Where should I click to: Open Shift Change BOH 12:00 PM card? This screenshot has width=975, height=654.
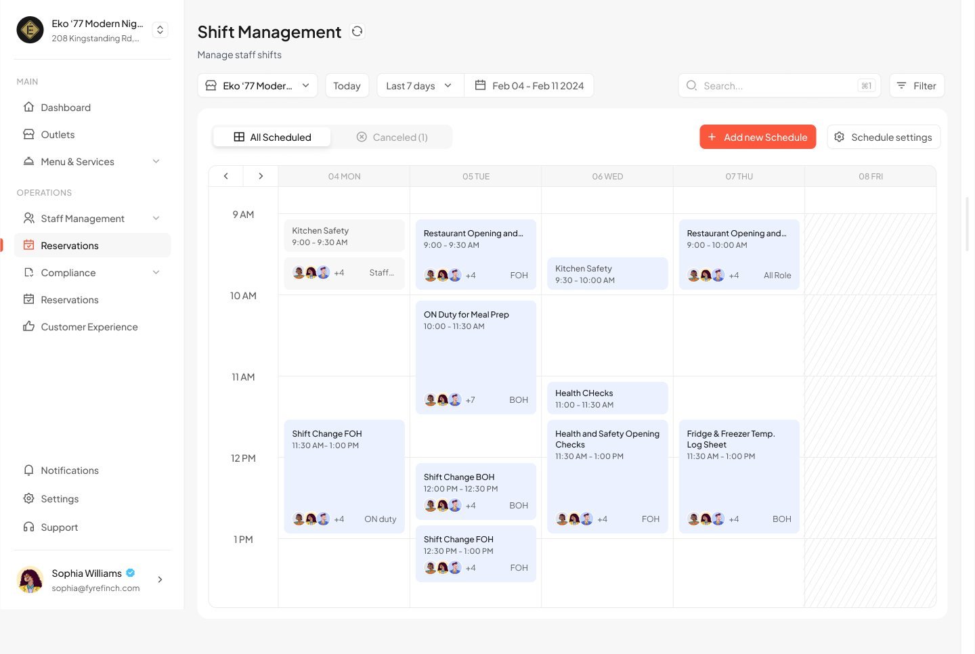(476, 492)
